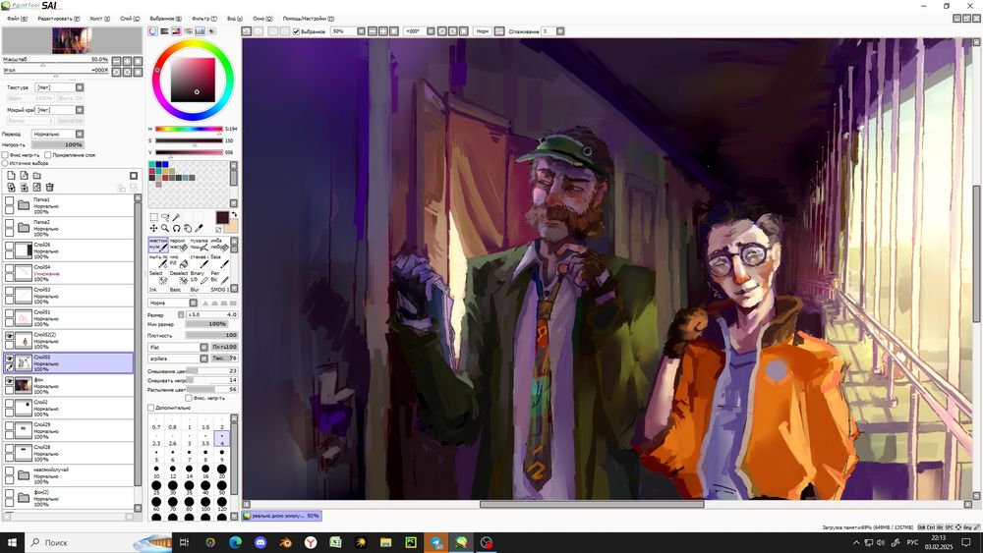983x553 pixels.
Task: Select the Fill bucket tool preset
Action: pos(179,261)
